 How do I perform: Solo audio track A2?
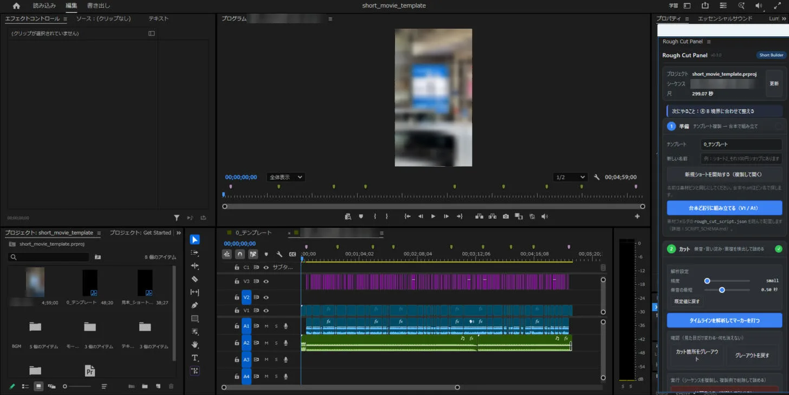[x=276, y=343]
